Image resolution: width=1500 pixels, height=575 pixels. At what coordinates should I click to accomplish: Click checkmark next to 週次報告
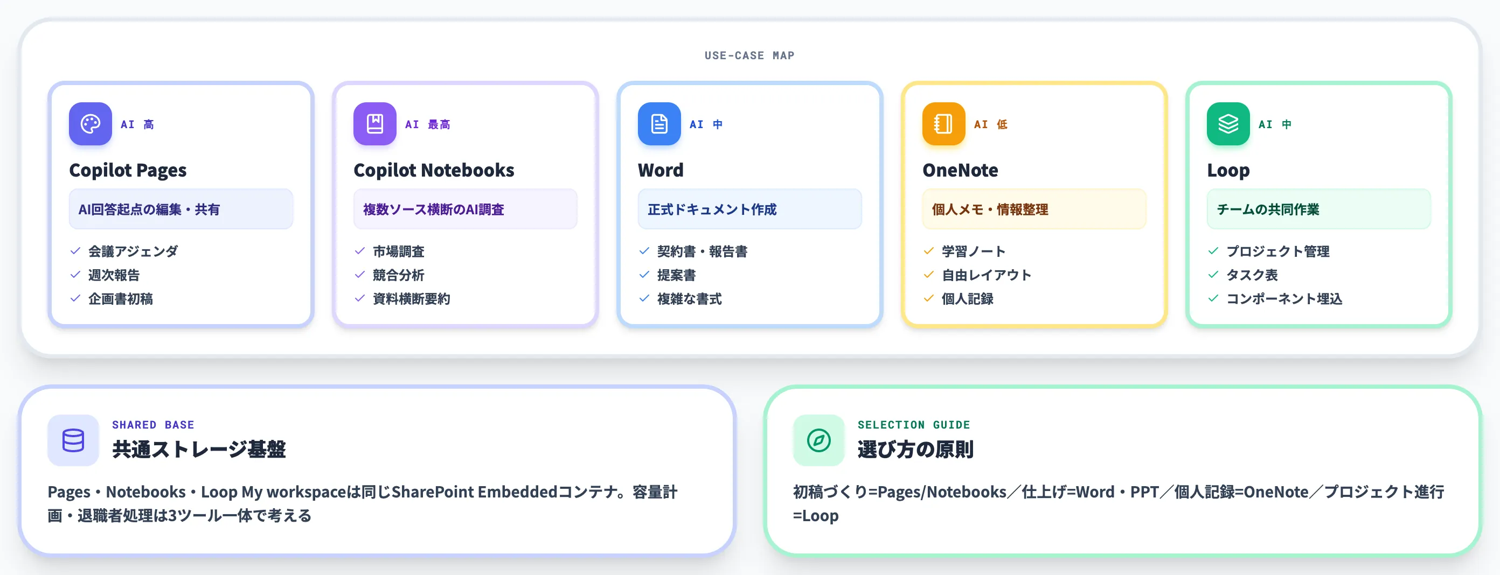pos(75,275)
